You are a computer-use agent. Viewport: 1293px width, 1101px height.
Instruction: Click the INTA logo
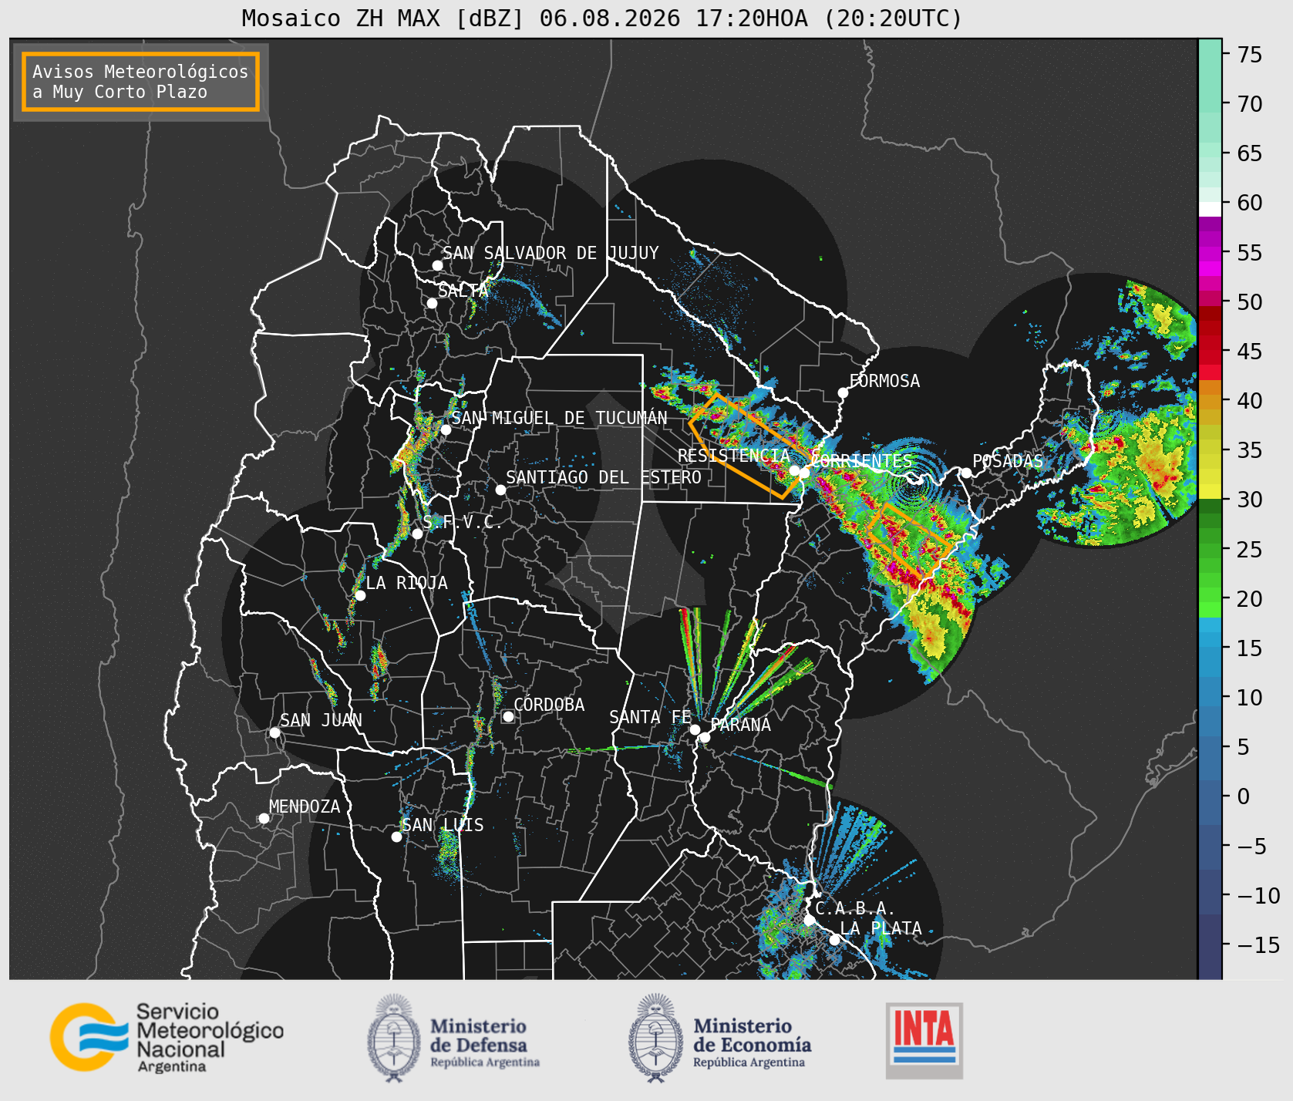tap(924, 1040)
